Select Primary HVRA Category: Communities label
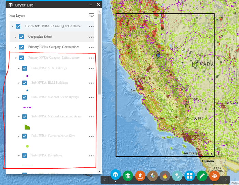239x185 pixels. [54, 47]
